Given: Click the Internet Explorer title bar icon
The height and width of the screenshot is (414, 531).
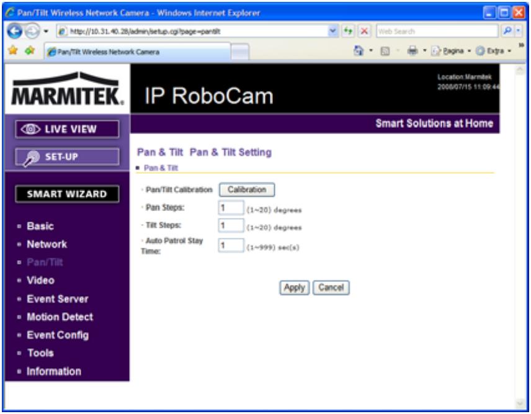Looking at the screenshot, I should click(x=10, y=13).
